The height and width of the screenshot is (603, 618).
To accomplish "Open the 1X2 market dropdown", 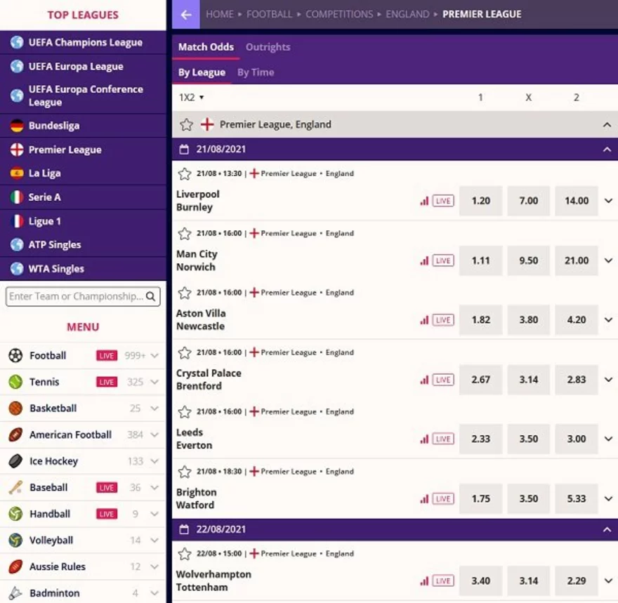I will (x=191, y=98).
